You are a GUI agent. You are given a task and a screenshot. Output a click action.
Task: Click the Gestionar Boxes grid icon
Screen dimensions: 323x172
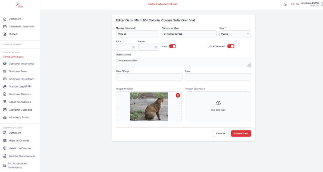[5, 71]
